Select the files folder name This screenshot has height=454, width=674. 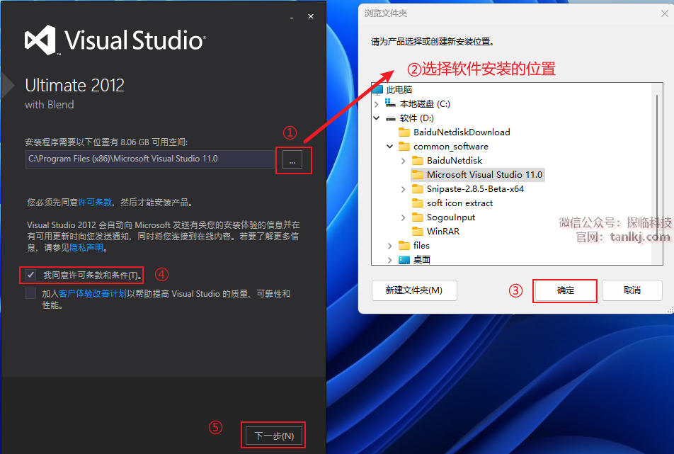[x=421, y=246]
